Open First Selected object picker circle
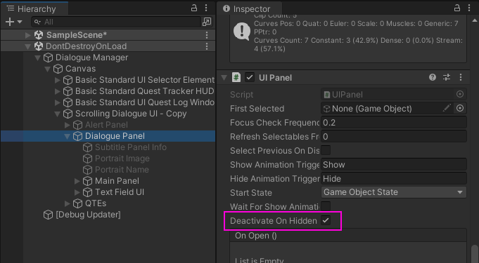479x263 pixels. (460, 108)
